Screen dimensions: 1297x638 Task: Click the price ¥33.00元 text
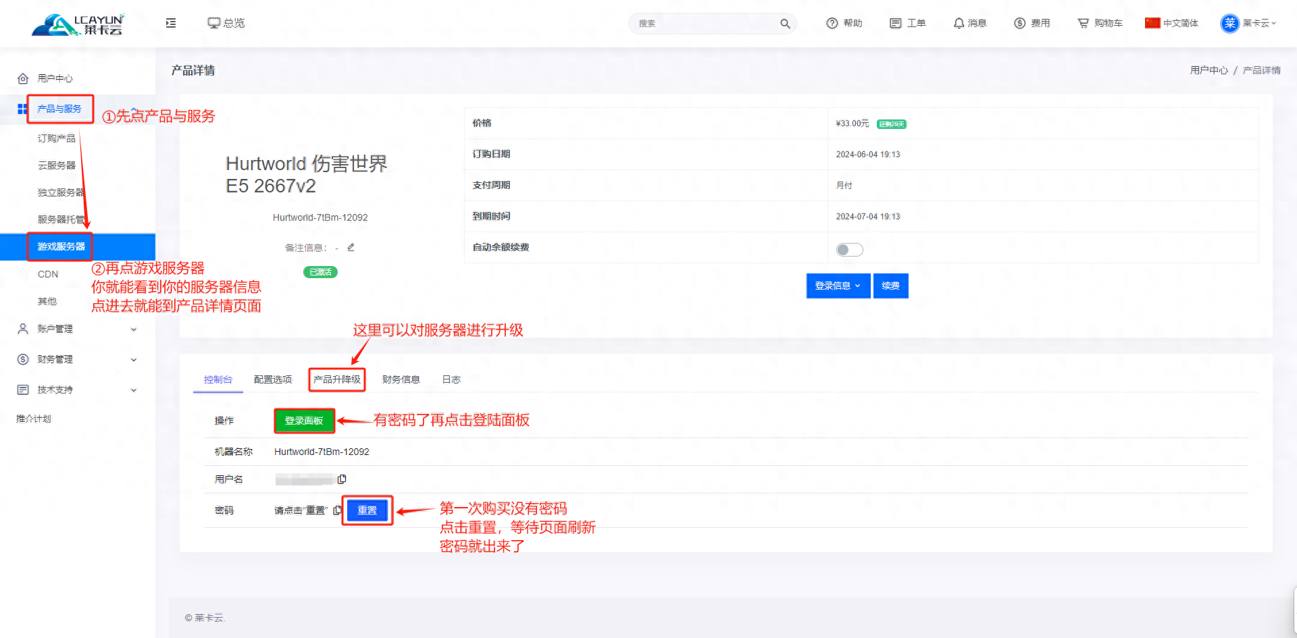[x=853, y=124]
